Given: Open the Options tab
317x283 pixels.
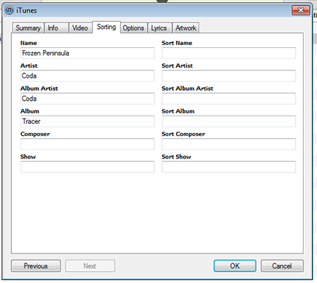Looking at the screenshot, I should (x=134, y=28).
